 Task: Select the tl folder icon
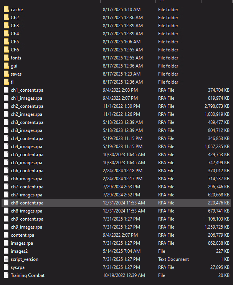tap(6, 82)
